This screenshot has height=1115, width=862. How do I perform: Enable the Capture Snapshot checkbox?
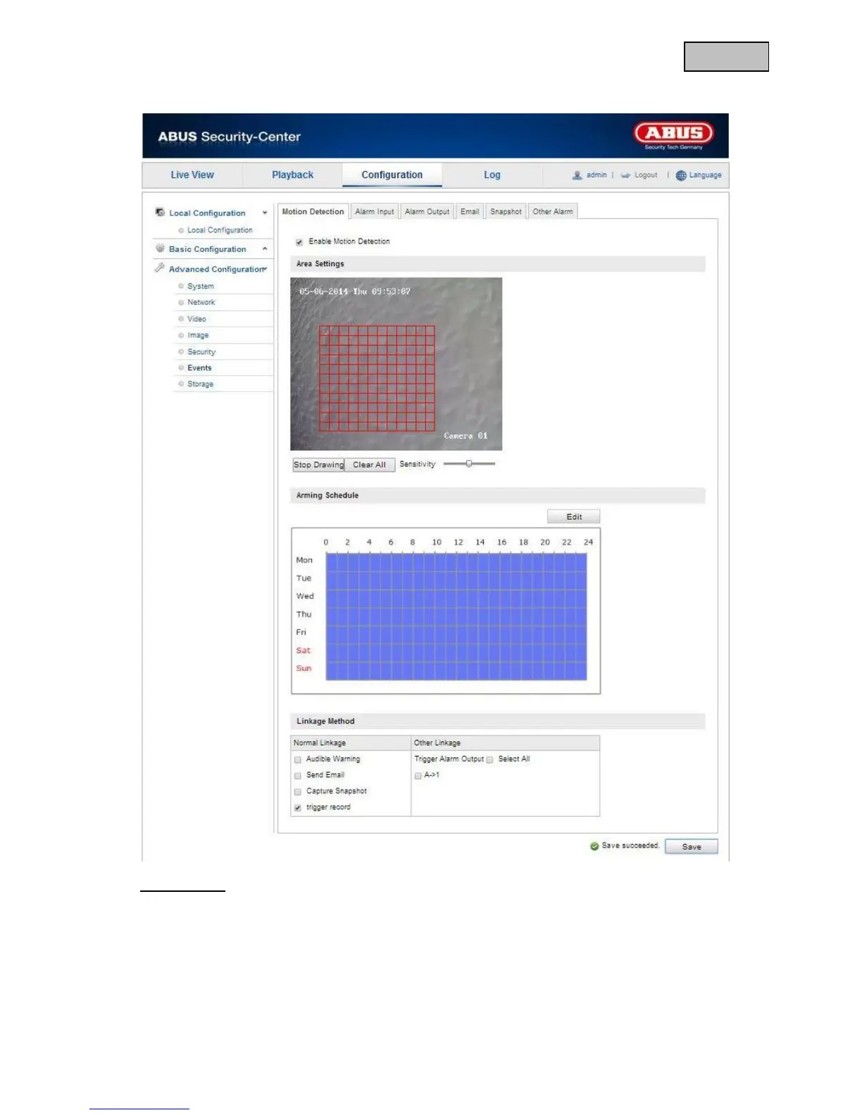click(x=298, y=792)
